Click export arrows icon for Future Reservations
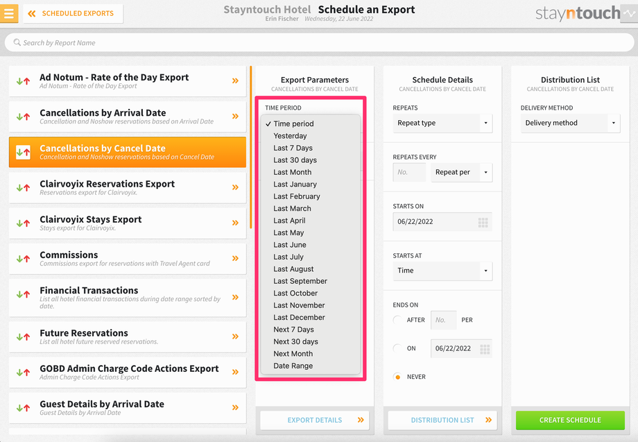 tap(23, 337)
